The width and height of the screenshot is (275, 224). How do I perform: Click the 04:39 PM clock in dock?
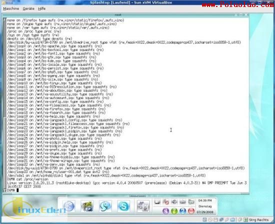click(x=205, y=200)
